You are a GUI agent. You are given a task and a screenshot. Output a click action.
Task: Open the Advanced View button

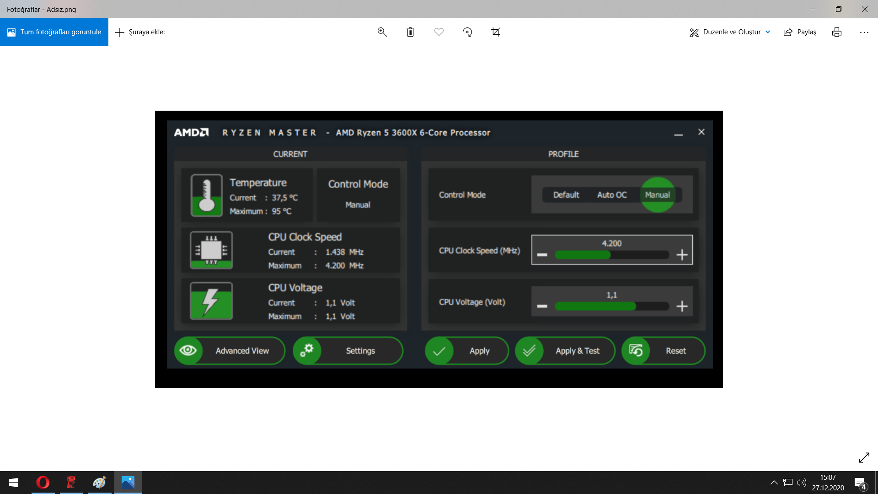(230, 351)
